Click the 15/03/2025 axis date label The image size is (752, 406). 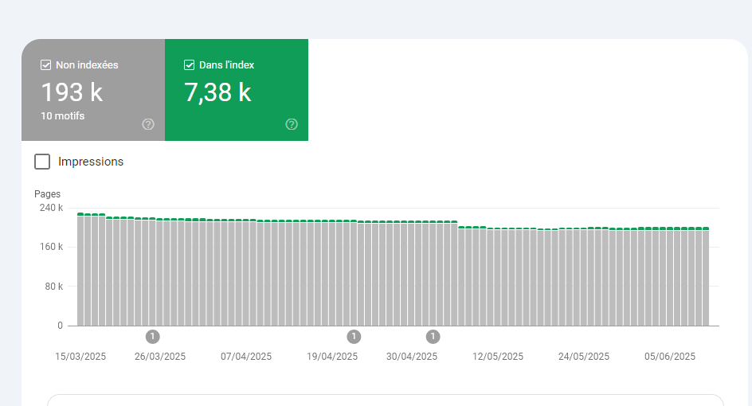80,357
